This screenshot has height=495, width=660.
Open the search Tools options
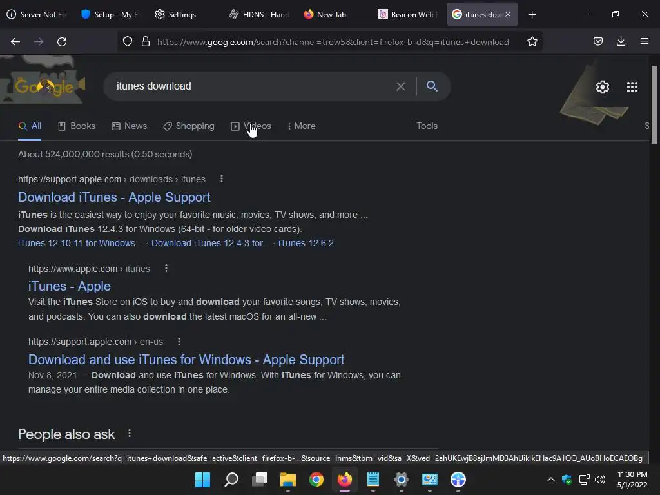[427, 126]
